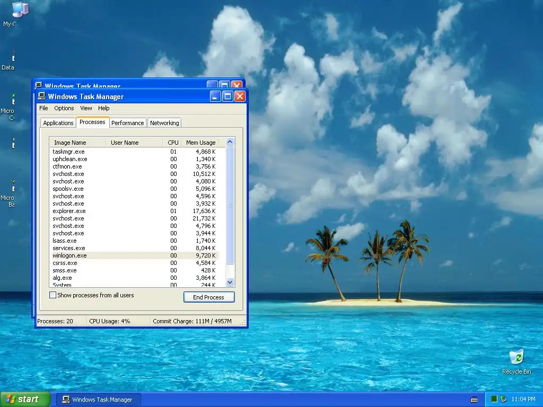The height and width of the screenshot is (407, 543).
Task: Select the alg.exe process
Action: [x=134, y=278]
